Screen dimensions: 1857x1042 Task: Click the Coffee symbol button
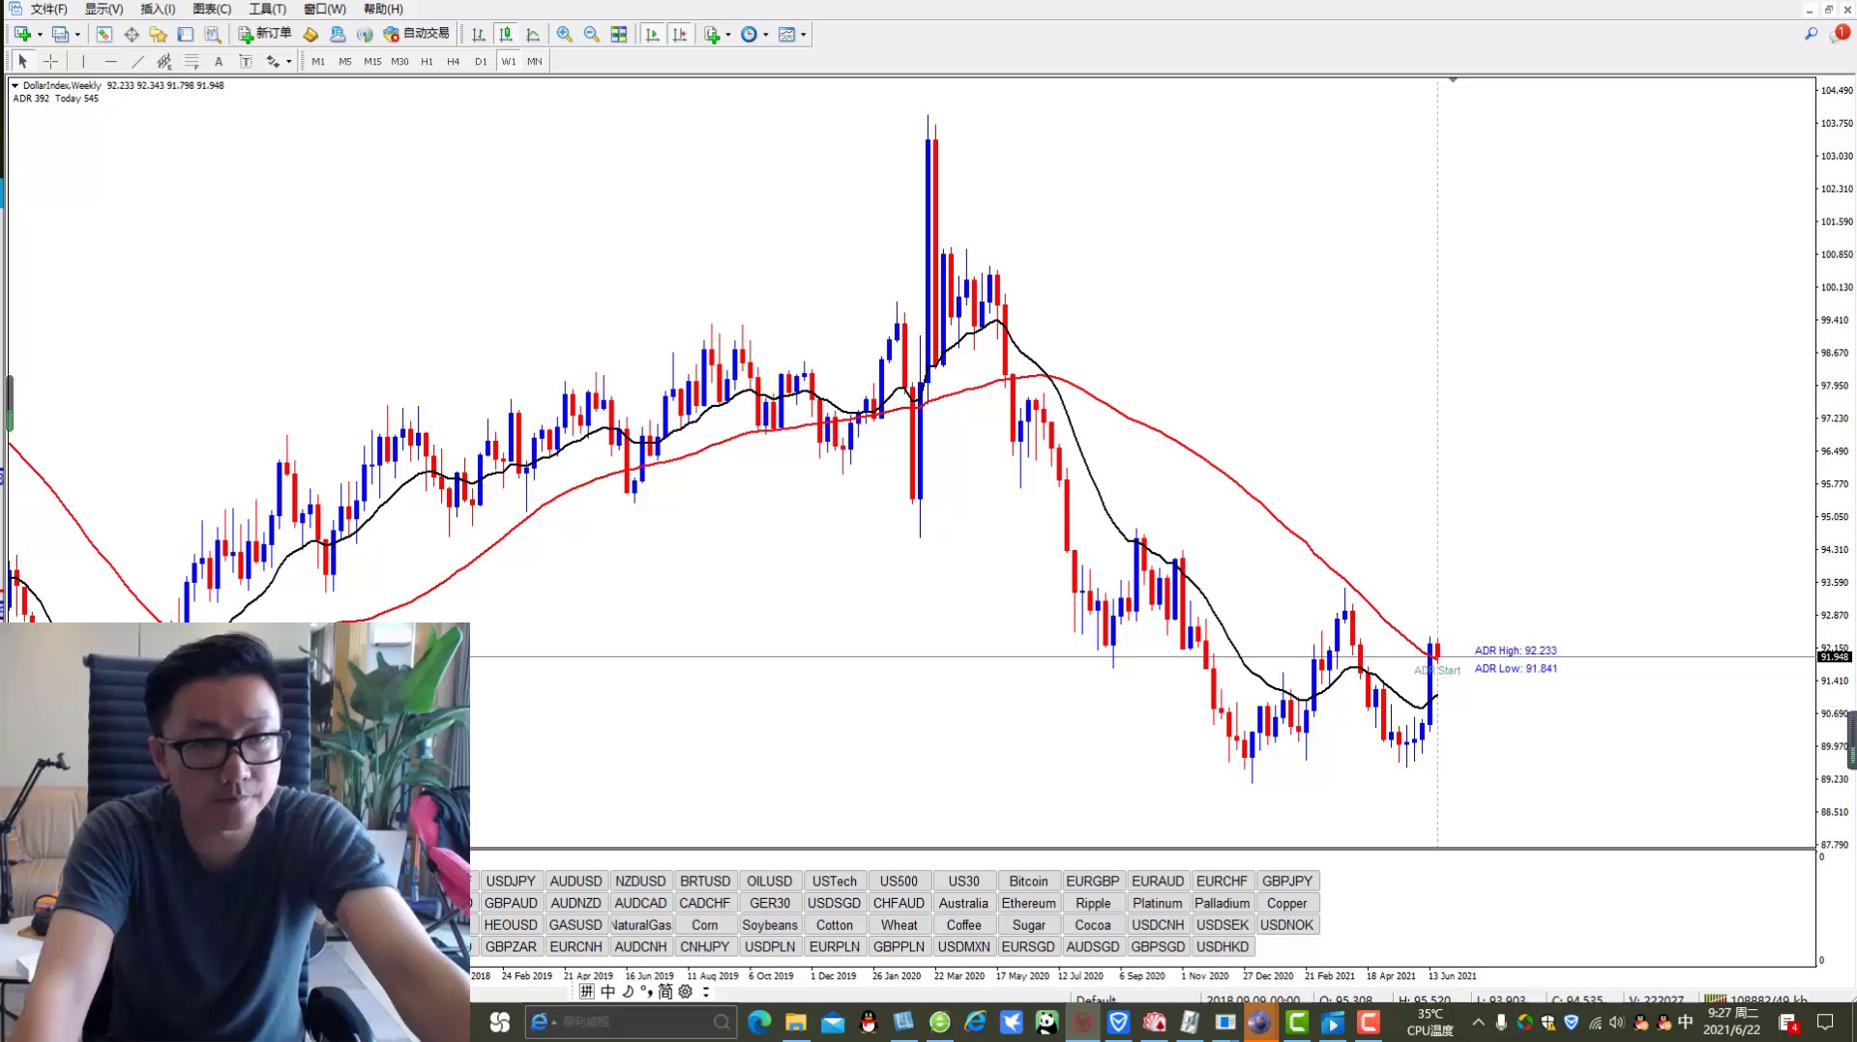click(x=963, y=925)
